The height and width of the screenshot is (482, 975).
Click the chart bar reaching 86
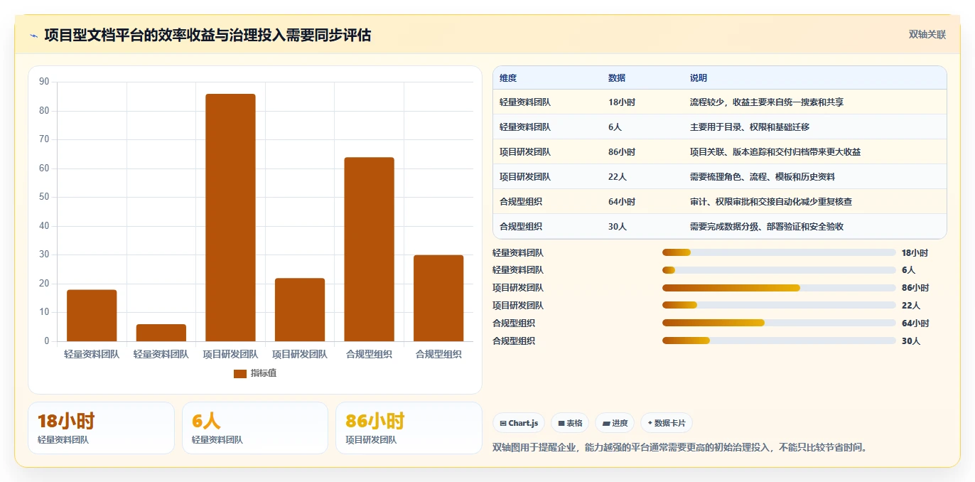[x=230, y=218]
